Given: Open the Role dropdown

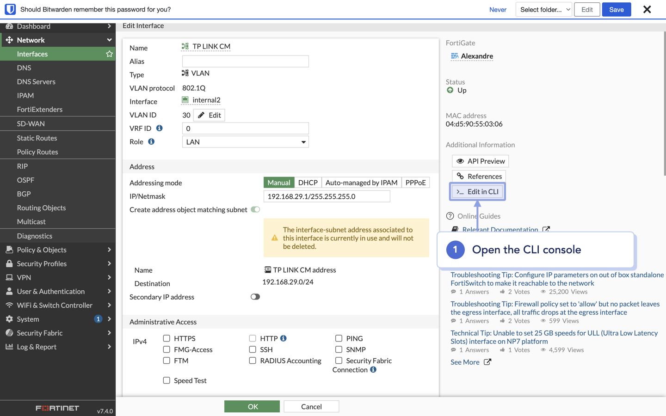Looking at the screenshot, I should pos(245,141).
